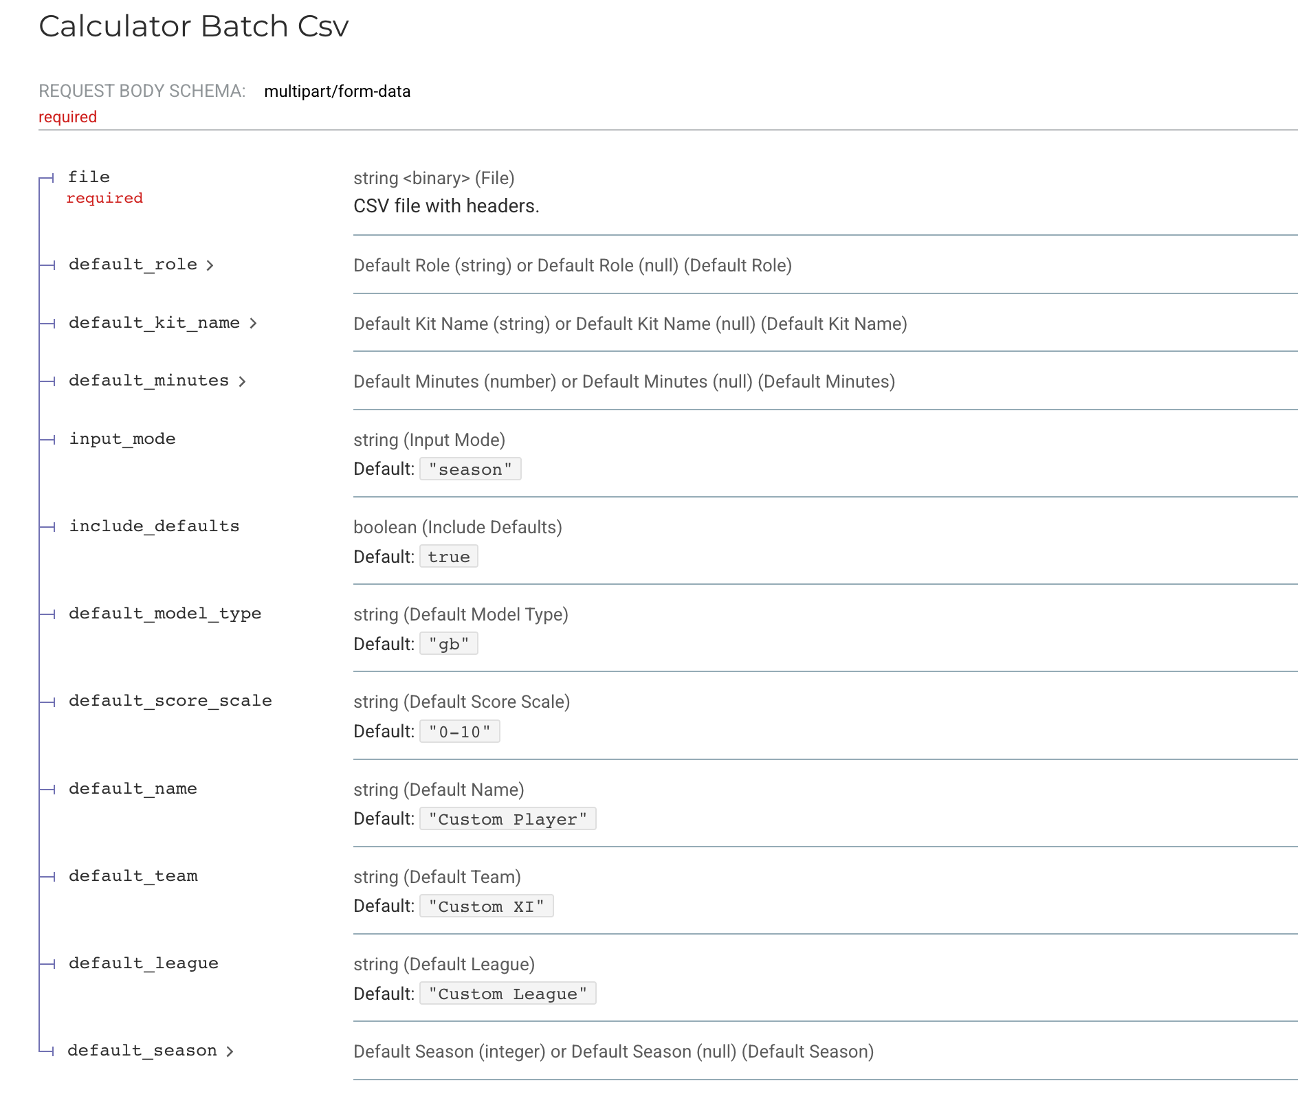Click the true default value box
Viewport: 1313px width, 1094px height.
448,557
